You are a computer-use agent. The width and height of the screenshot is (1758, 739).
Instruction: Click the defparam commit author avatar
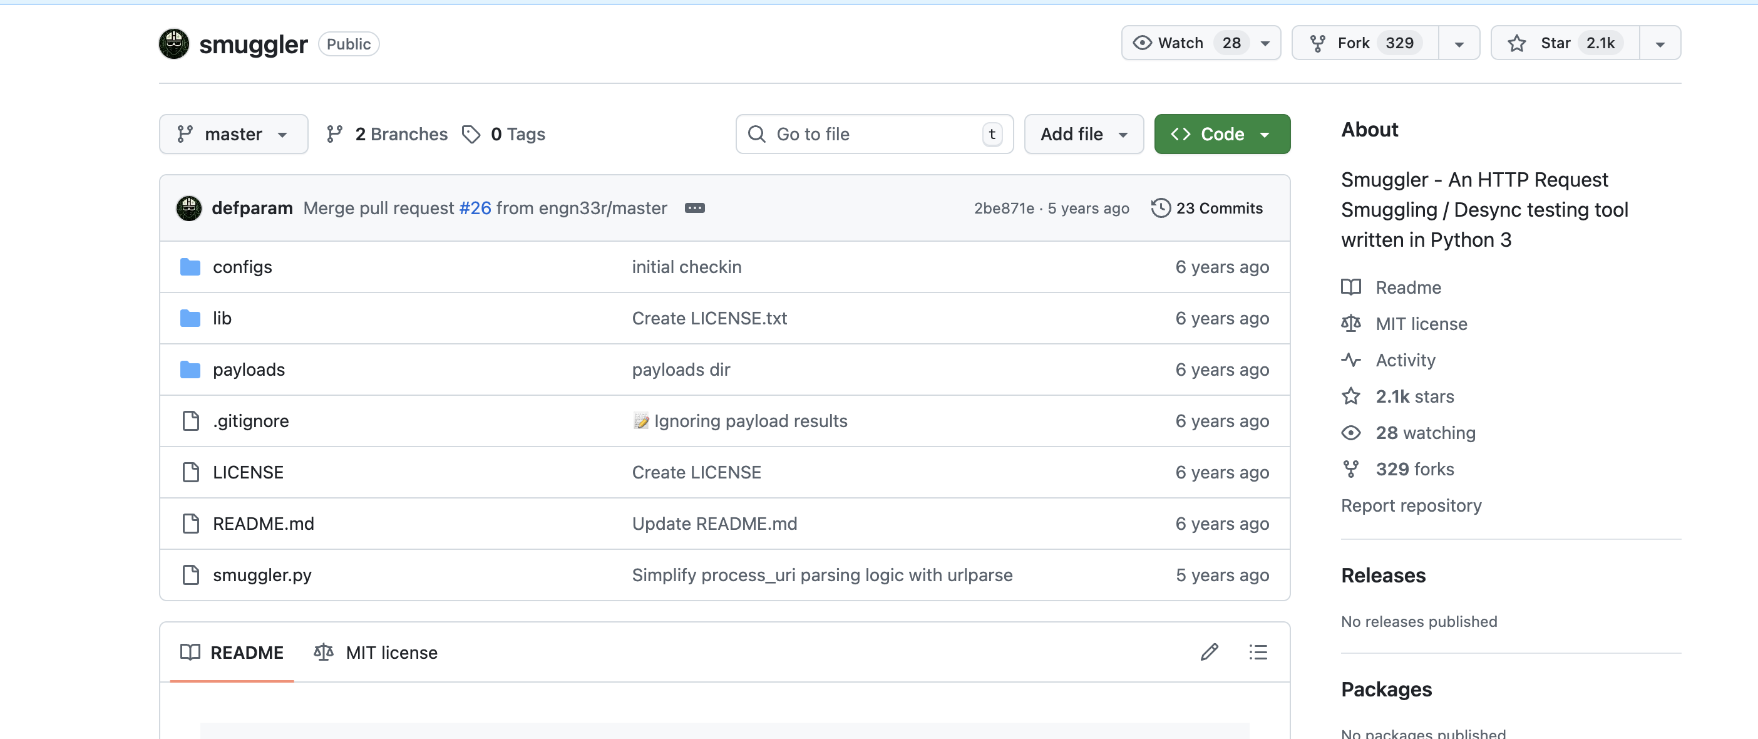(189, 208)
